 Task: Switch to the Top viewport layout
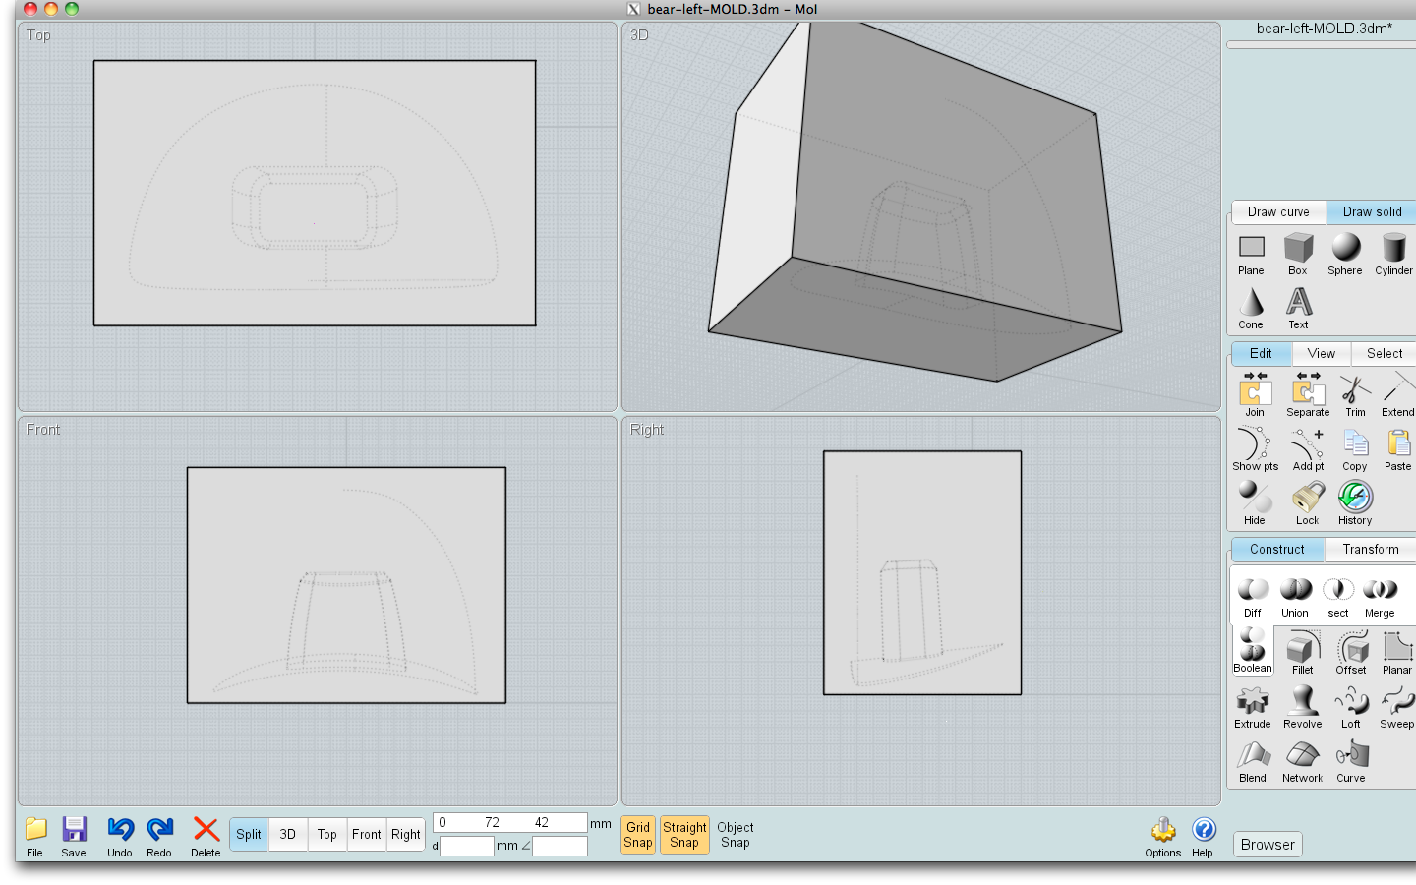pyautogui.click(x=327, y=835)
